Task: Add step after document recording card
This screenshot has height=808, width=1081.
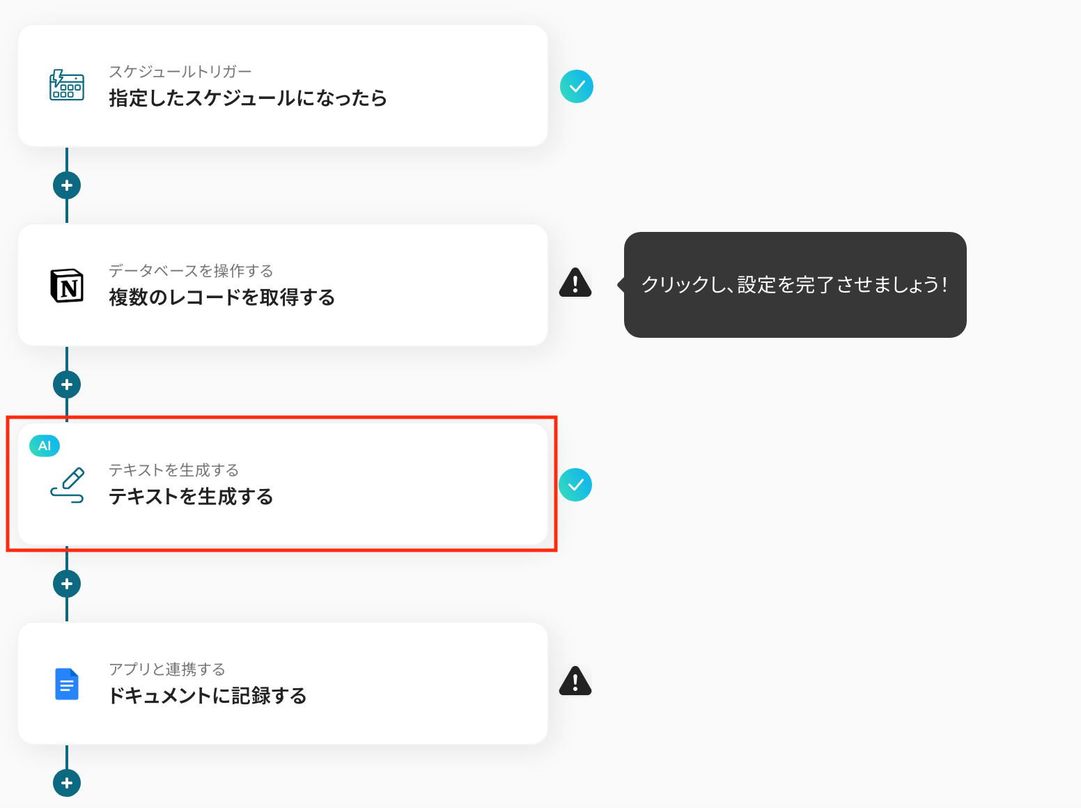Action: click(x=67, y=783)
